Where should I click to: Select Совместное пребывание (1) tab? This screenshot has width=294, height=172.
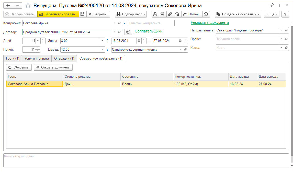(101, 59)
